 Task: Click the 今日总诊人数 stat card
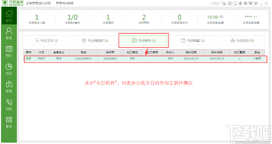(37, 19)
